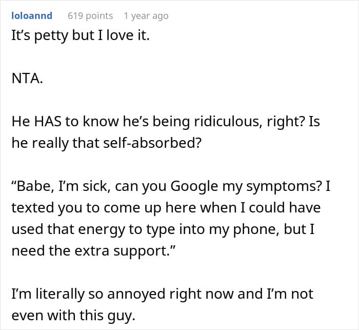This screenshot has width=359, height=330.
Task: Click the 'It's petty but I love it' line
Action: [x=80, y=37]
